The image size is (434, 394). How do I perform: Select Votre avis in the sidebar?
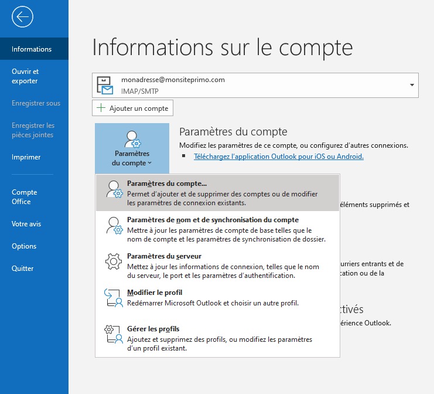[x=26, y=224]
